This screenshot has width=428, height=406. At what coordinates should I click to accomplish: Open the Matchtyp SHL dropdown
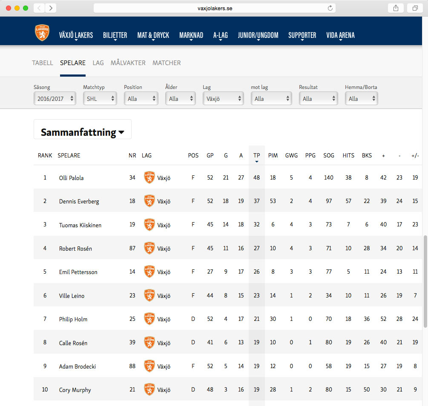pos(100,99)
